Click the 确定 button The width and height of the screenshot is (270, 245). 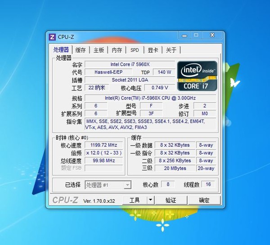coord(204,200)
